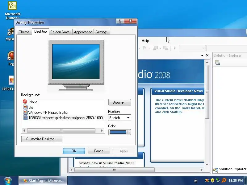Image resolution: width=247 pixels, height=185 pixels.
Task: Click the no-symbol icon beside (None)
Action: [x=25, y=102]
